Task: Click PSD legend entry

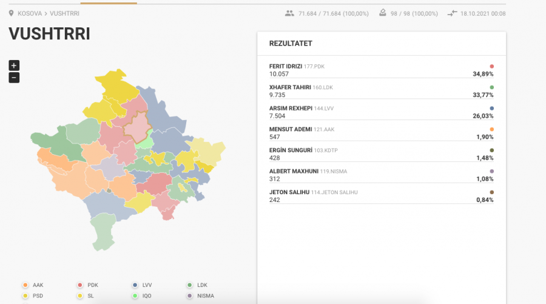Action: point(33,296)
